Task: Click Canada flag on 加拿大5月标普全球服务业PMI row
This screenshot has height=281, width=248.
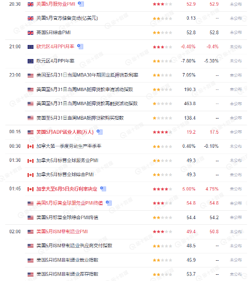Action: [30, 161]
